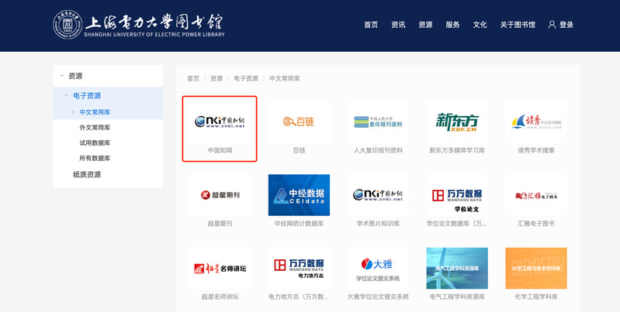Click the 学术图片知识库 caption

tap(378, 224)
